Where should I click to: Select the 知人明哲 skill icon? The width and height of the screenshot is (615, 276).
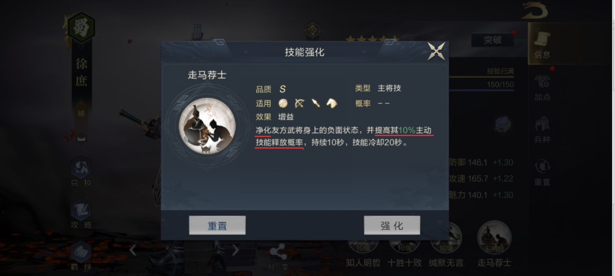coord(364,247)
